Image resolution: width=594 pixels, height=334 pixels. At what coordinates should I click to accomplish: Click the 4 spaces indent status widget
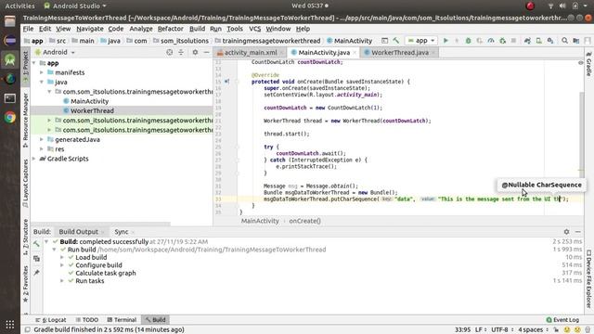point(533,330)
